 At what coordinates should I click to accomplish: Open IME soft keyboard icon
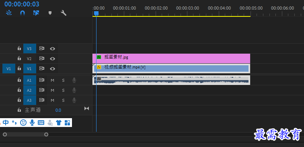coord(41,123)
